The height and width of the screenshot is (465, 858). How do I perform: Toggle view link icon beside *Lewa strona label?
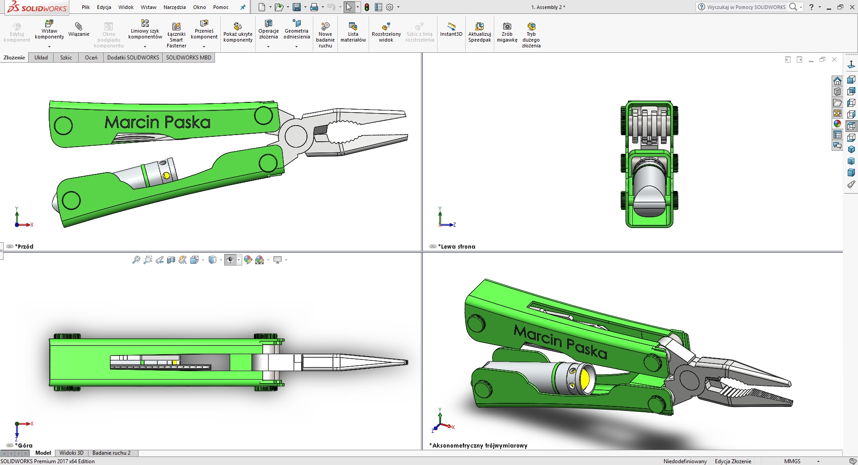[433, 246]
